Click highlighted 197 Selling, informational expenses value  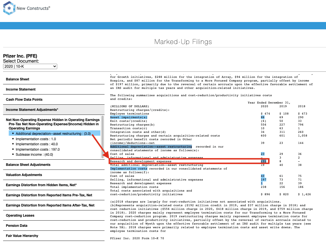click(263, 180)
